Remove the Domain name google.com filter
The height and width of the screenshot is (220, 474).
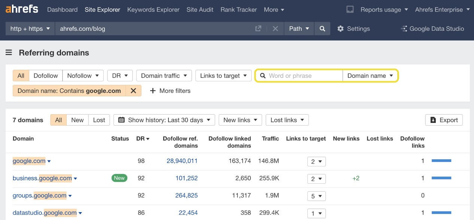coord(133,91)
